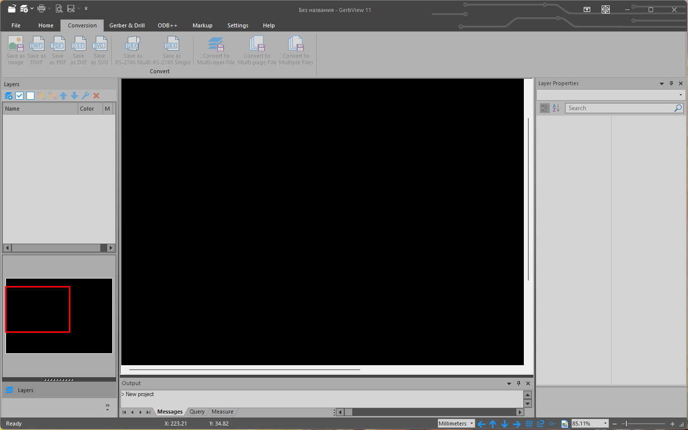Screen dimensions: 688x430
Task: Click the first overlapping squares icon in Layers toolbar
Action: (x=41, y=96)
